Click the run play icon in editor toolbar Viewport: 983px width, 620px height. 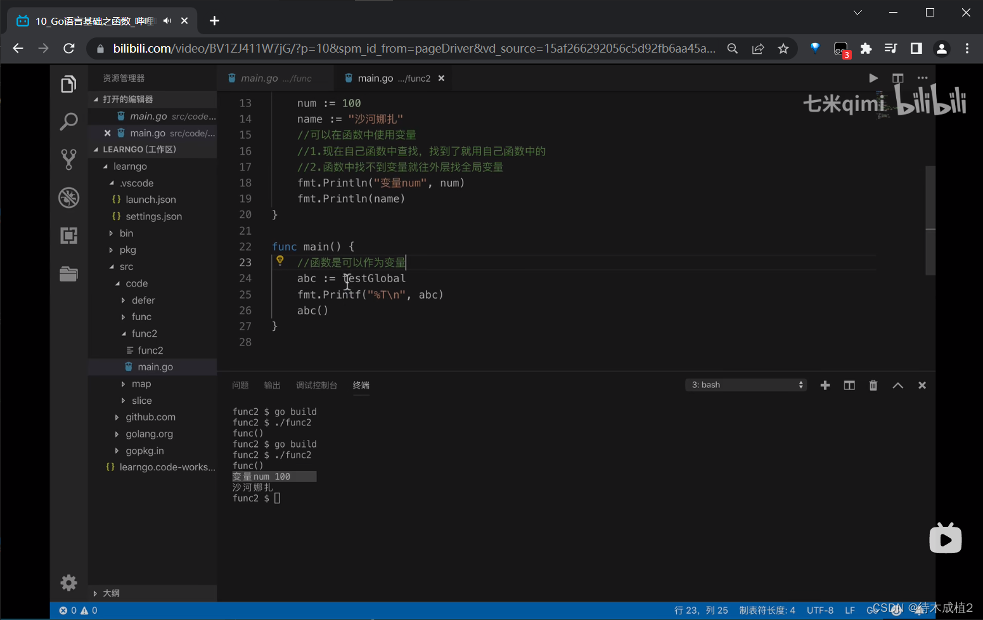point(873,78)
